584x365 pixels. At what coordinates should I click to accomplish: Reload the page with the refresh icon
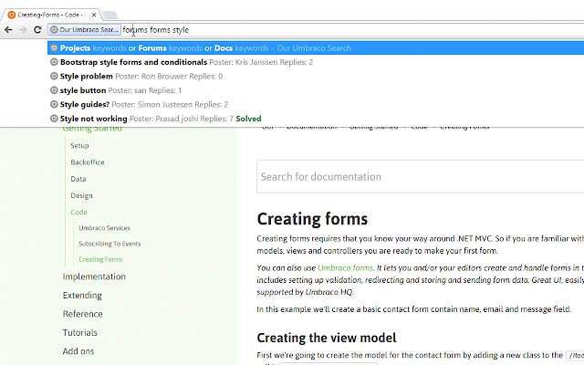tap(37, 29)
